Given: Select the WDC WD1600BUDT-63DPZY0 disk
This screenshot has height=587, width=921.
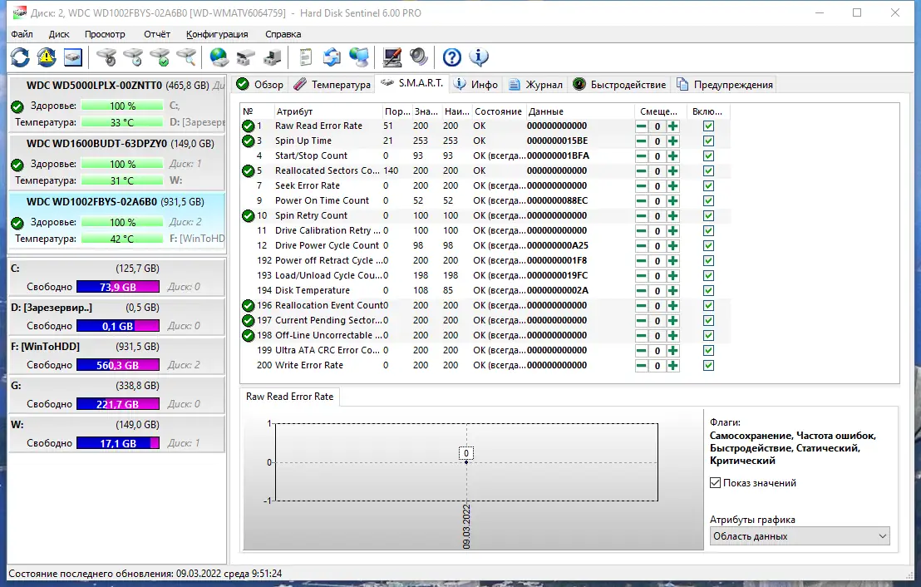Looking at the screenshot, I should coord(117,162).
